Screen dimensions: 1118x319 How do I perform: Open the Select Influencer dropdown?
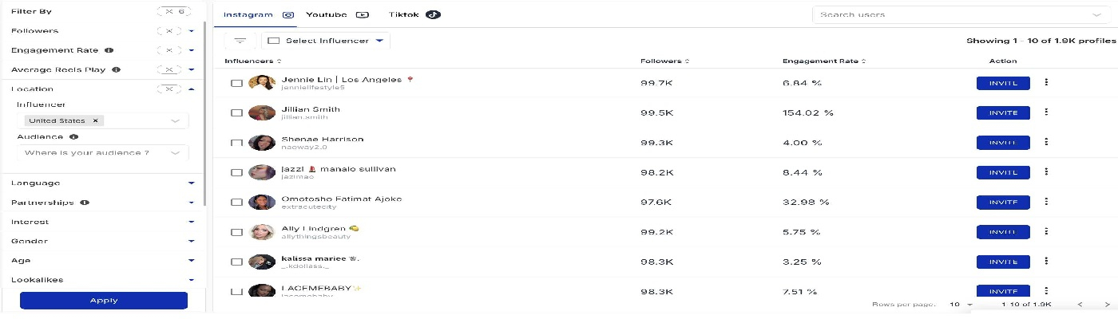(326, 41)
